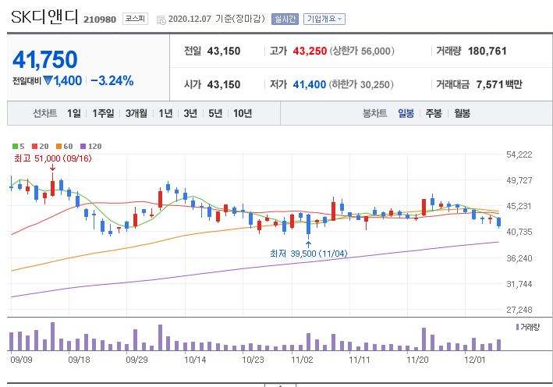Click the 하한가 30,250 text
Viewport: 553px width, 387px height.
[x=361, y=84]
